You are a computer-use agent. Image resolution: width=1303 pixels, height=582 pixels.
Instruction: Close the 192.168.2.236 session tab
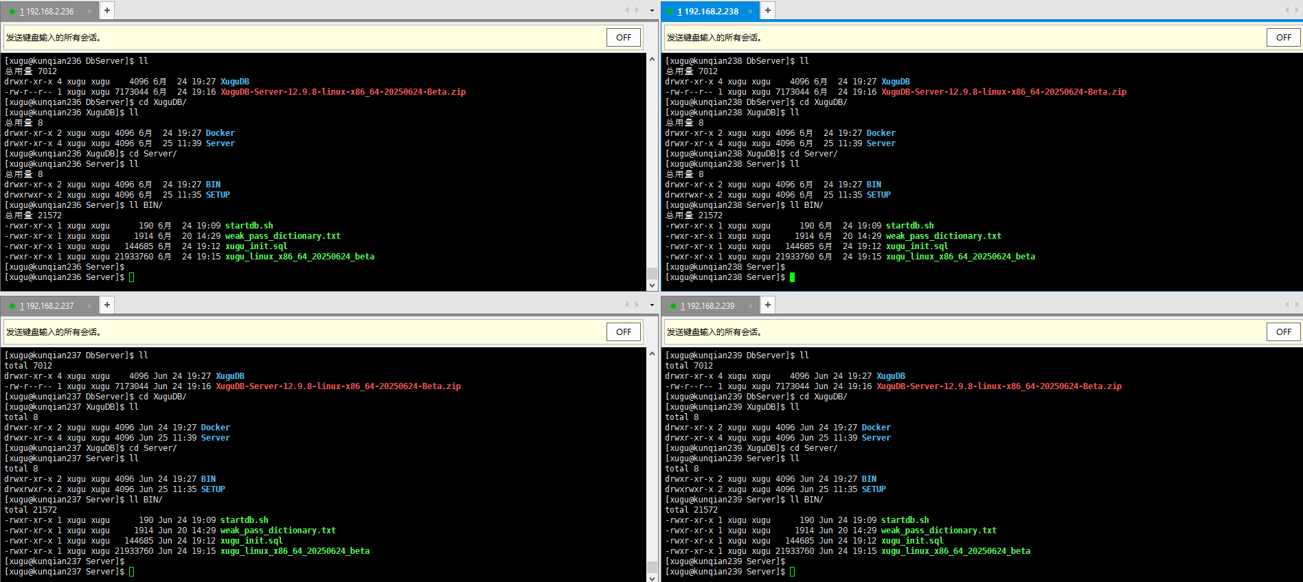click(89, 12)
